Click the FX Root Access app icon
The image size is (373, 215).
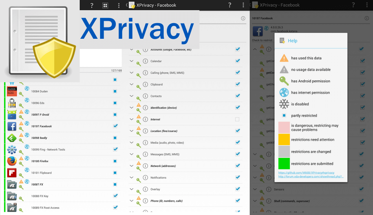[x=12, y=208]
